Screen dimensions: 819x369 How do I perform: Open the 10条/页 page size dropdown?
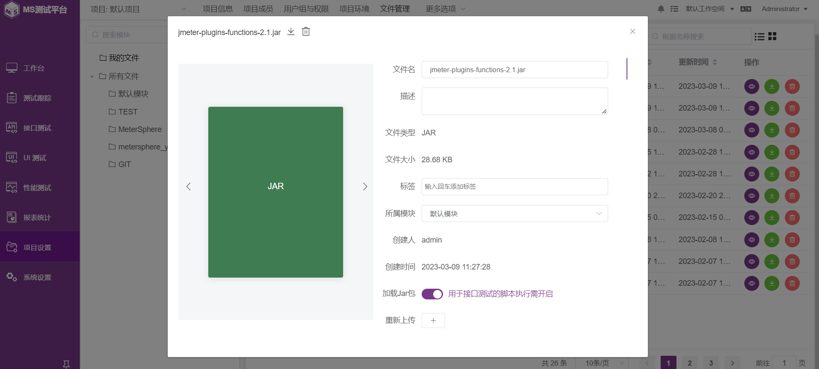click(602, 363)
